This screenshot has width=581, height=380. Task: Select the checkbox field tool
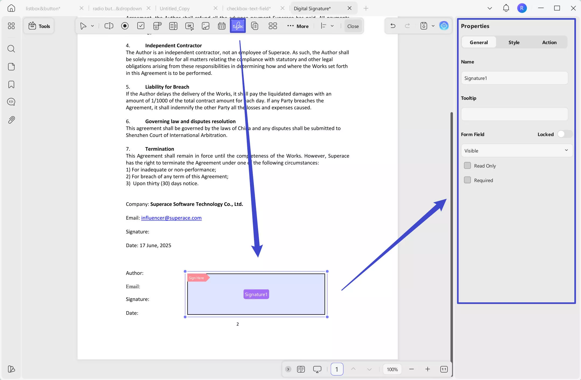[x=141, y=26]
